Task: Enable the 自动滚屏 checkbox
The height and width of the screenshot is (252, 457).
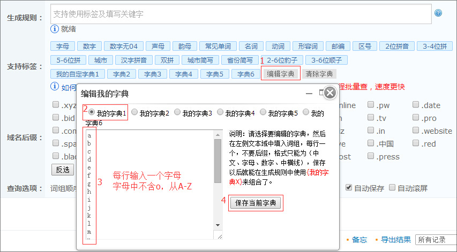Action: [392, 188]
